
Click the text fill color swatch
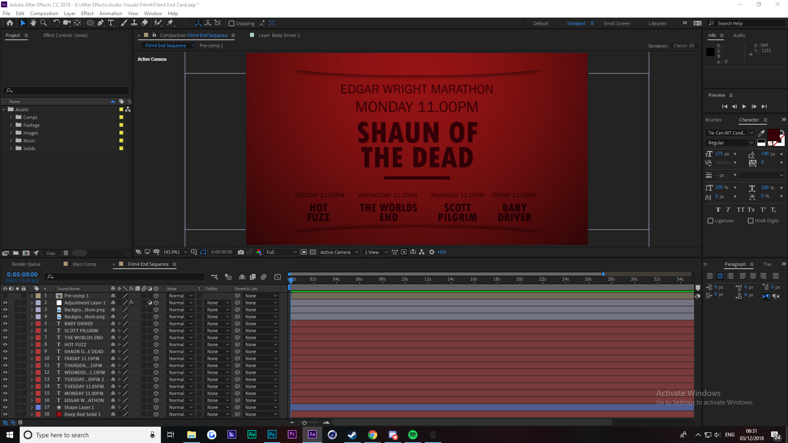tap(773, 134)
